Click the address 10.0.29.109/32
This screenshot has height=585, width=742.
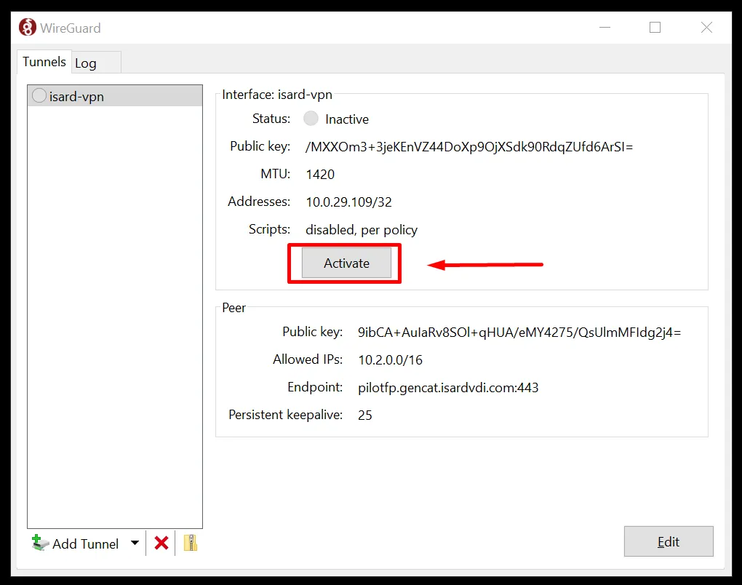point(348,202)
